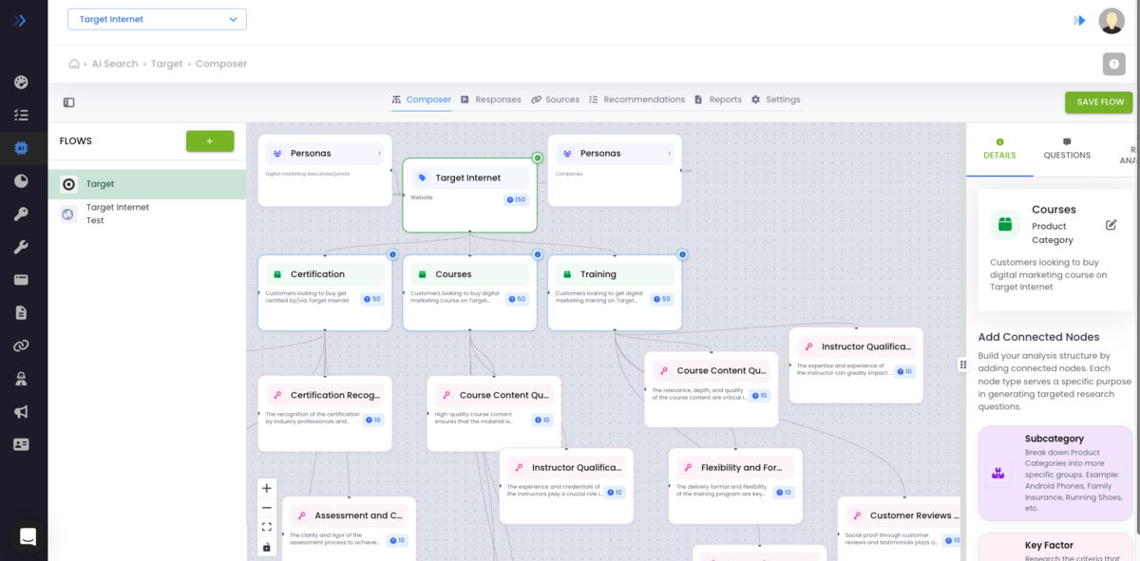The image size is (1140, 561).
Task: Open the Target Internet project dropdown
Action: [x=157, y=19]
